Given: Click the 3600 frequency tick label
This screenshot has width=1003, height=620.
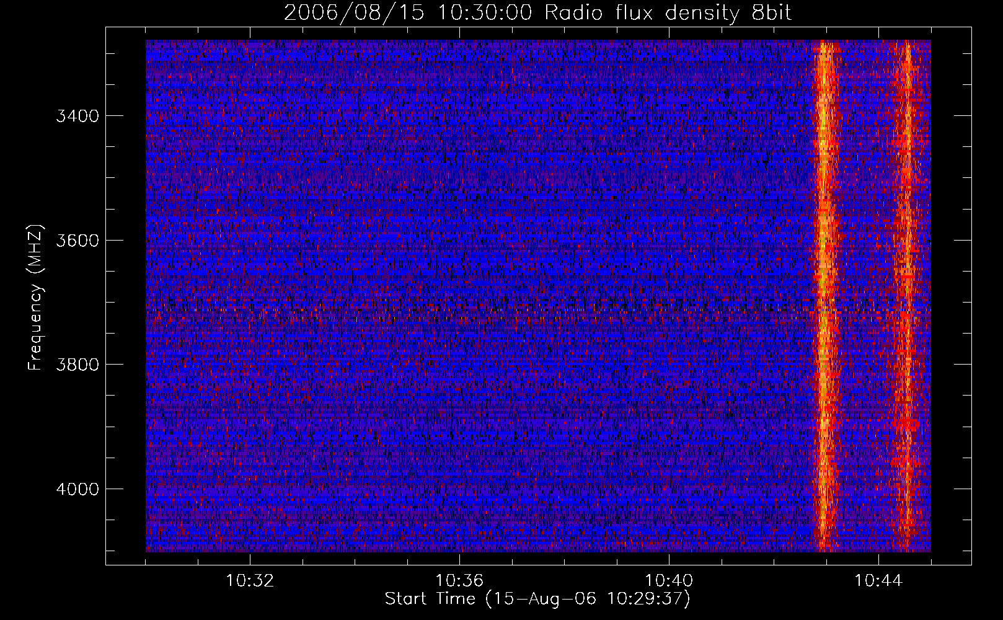Looking at the screenshot, I should click(x=77, y=241).
